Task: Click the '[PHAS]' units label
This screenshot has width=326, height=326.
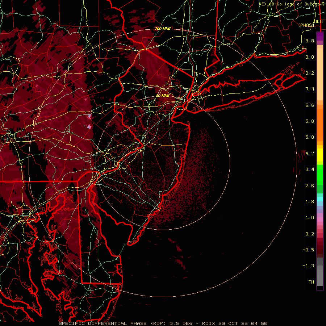Action: coord(306,25)
